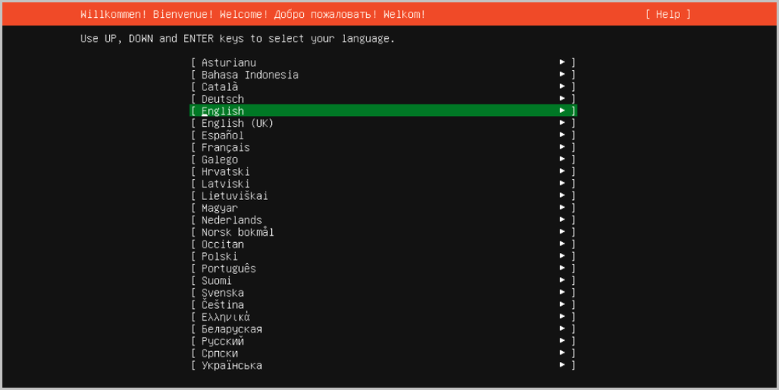This screenshot has width=779, height=390.
Task: Select Español language option
Action: coord(223,135)
